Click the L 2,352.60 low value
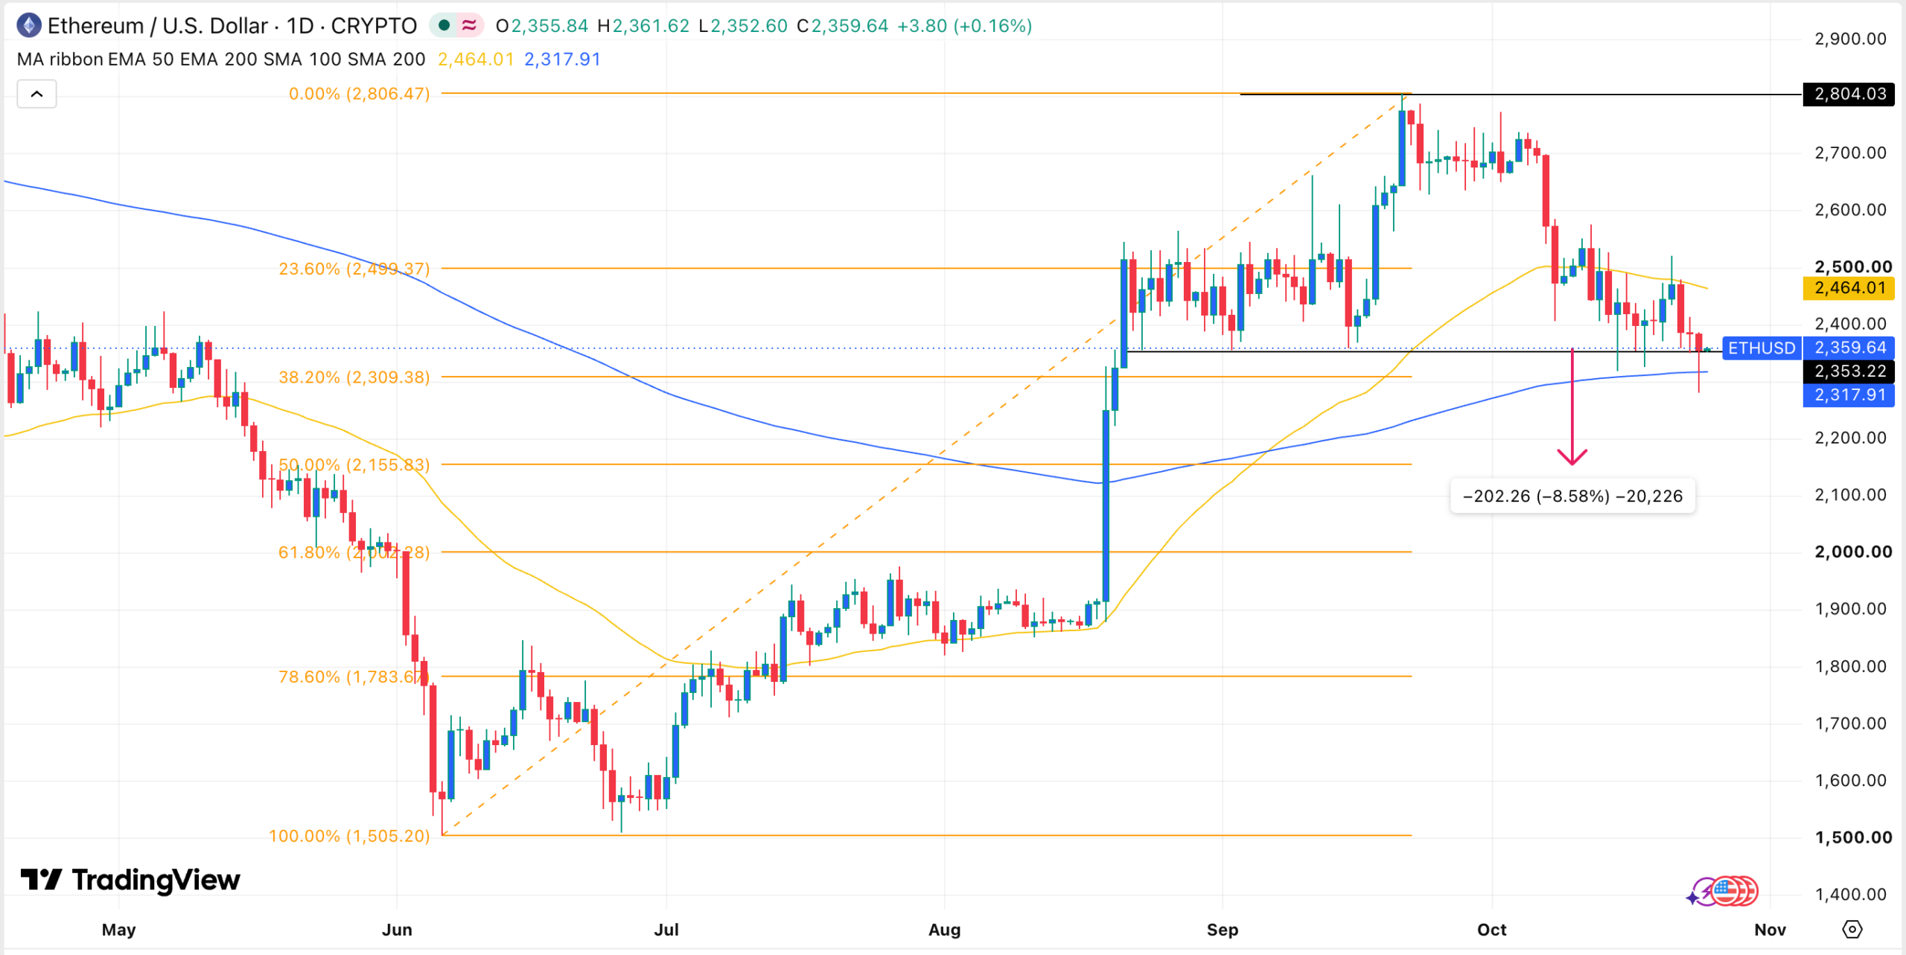This screenshot has height=955, width=1906. [743, 26]
